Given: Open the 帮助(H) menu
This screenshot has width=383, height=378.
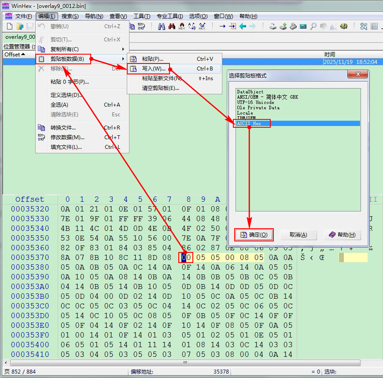Looking at the screenshot, I should point(248,16).
